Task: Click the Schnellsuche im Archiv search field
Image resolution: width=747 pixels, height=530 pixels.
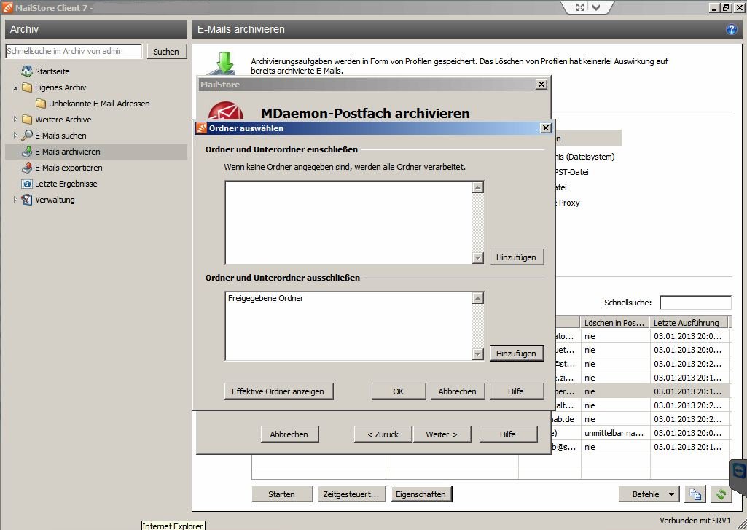Action: tap(74, 52)
